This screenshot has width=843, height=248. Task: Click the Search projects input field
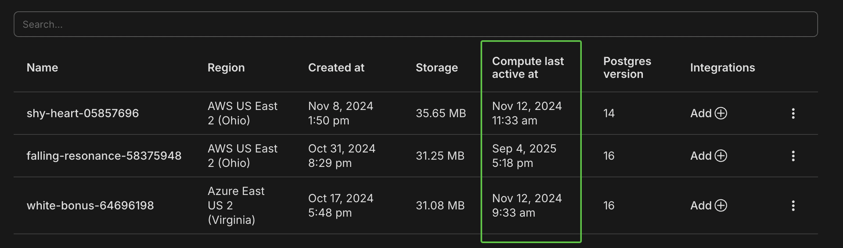point(415,24)
